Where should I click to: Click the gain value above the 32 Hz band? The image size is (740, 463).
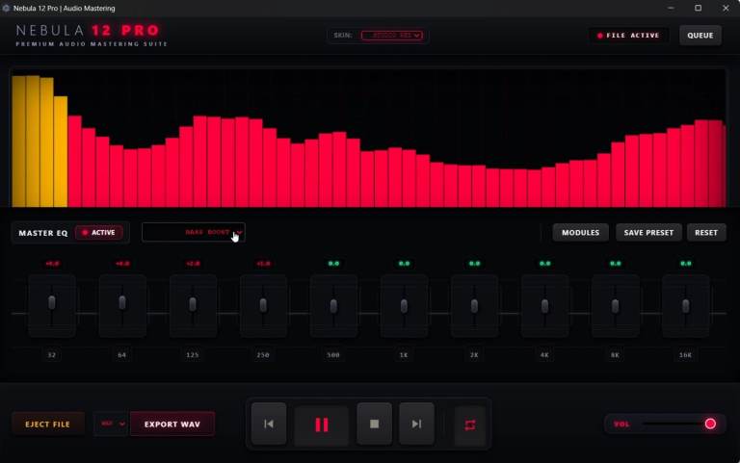tap(52, 264)
